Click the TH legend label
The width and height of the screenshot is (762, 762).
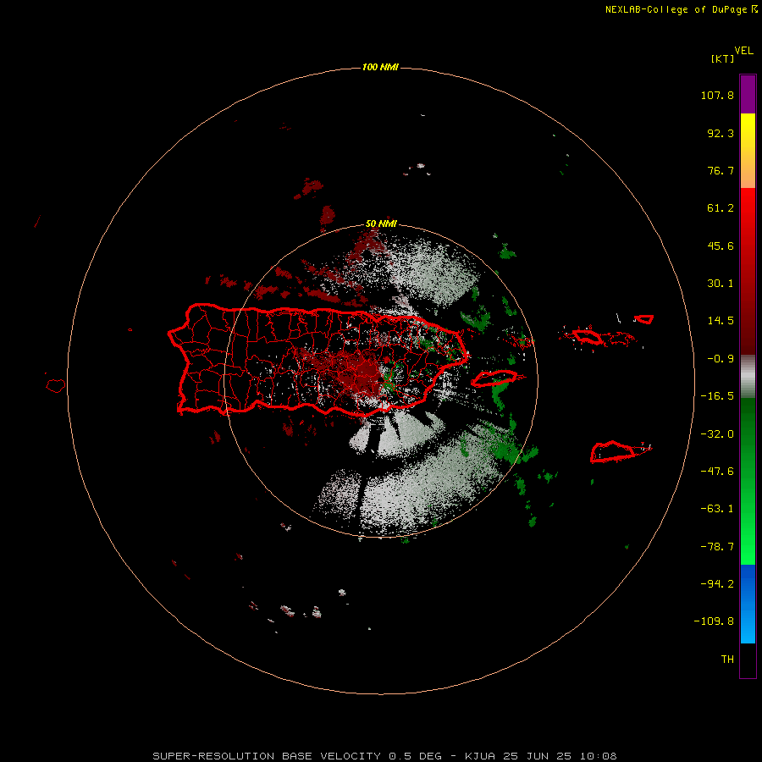727,659
